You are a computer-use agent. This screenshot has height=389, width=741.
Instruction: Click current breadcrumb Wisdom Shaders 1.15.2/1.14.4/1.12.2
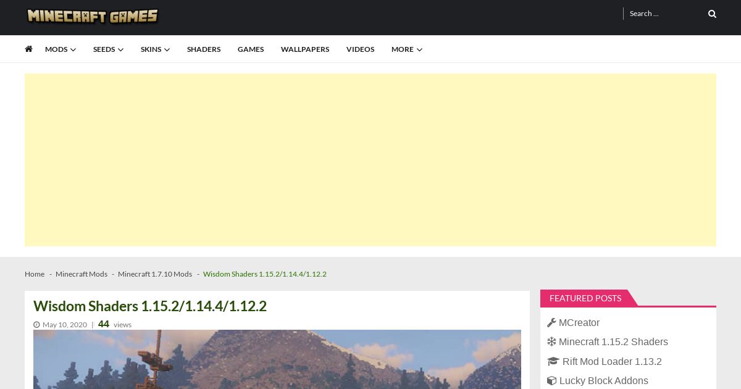[x=265, y=274]
